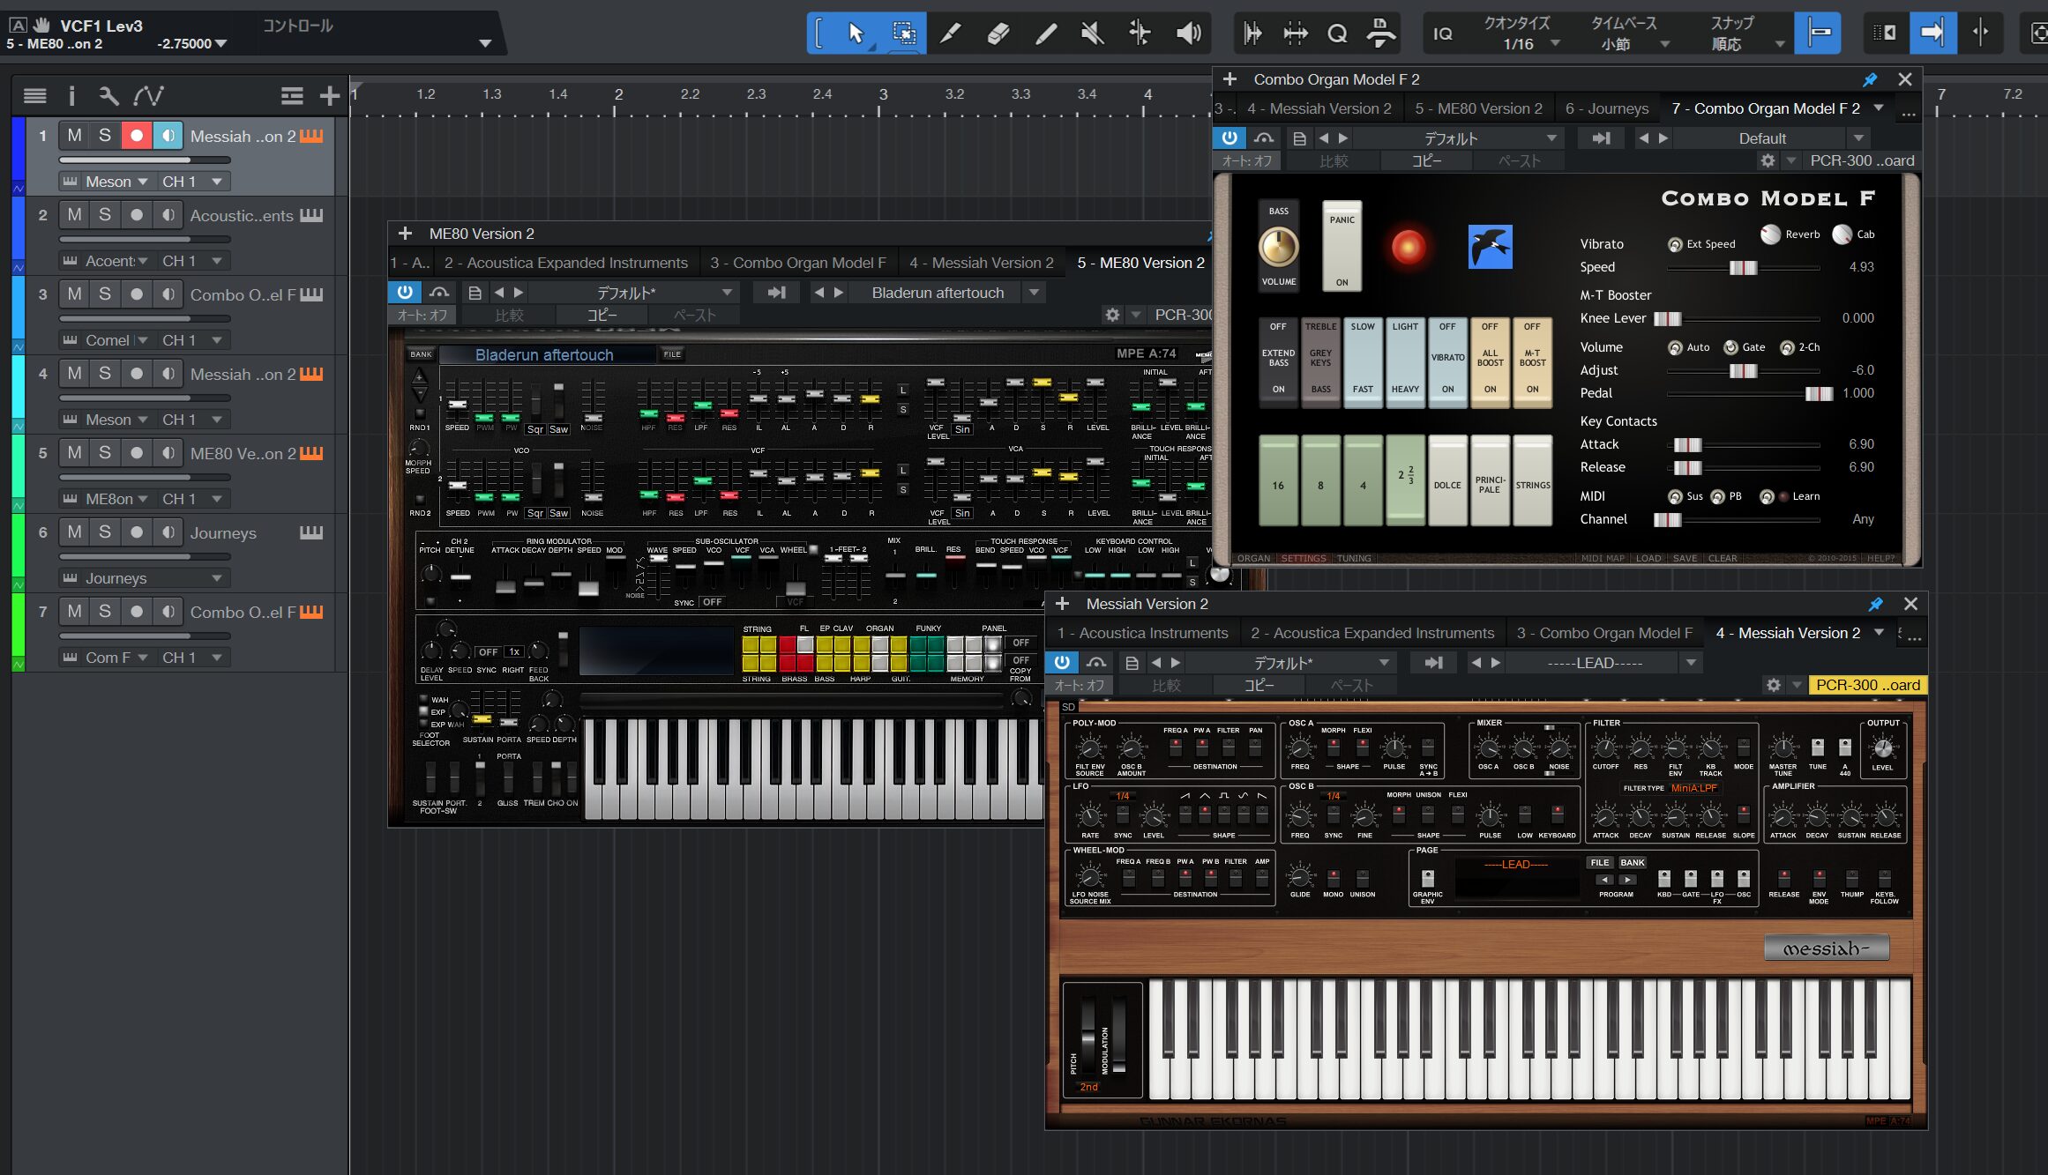Image resolution: width=2048 pixels, height=1175 pixels.
Task: Add a new track with plus icon
Action: point(329,95)
